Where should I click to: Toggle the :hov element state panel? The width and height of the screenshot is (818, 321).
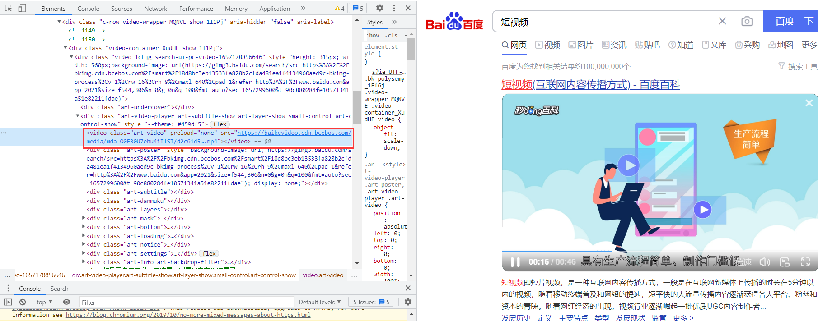[x=373, y=35]
